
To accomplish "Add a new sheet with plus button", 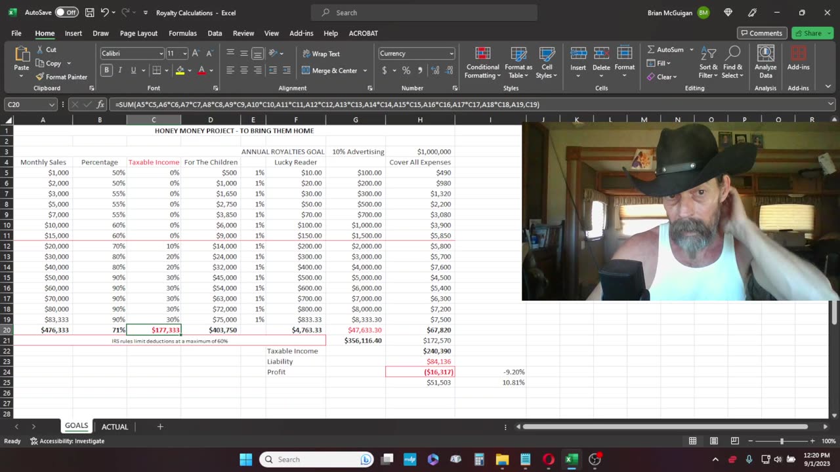I will click(160, 427).
